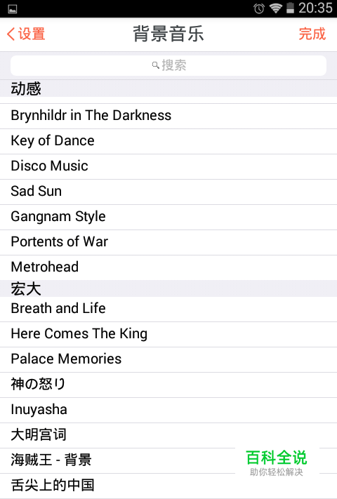Choose the Inuyasha track
Image resolution: width=337 pixels, height=499 pixels.
click(168, 410)
